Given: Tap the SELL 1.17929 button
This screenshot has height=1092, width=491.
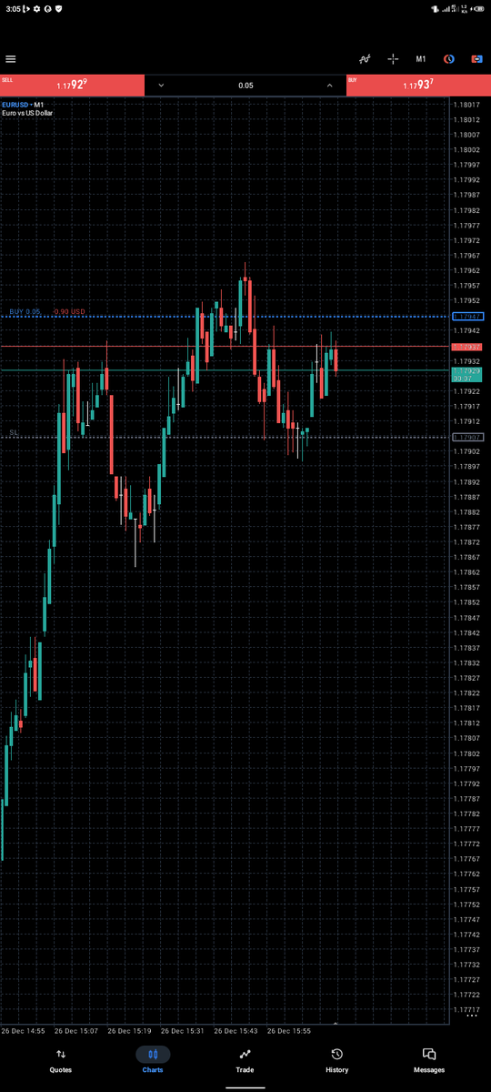Looking at the screenshot, I should pos(72,85).
